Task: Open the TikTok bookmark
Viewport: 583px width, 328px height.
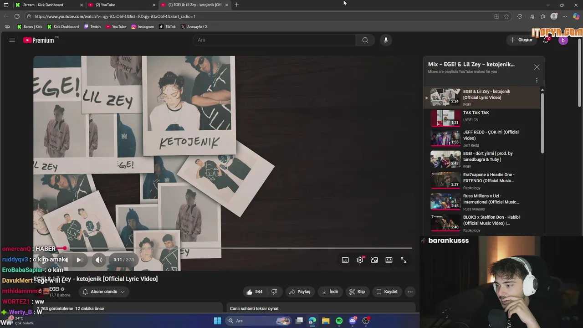Action: (167, 27)
